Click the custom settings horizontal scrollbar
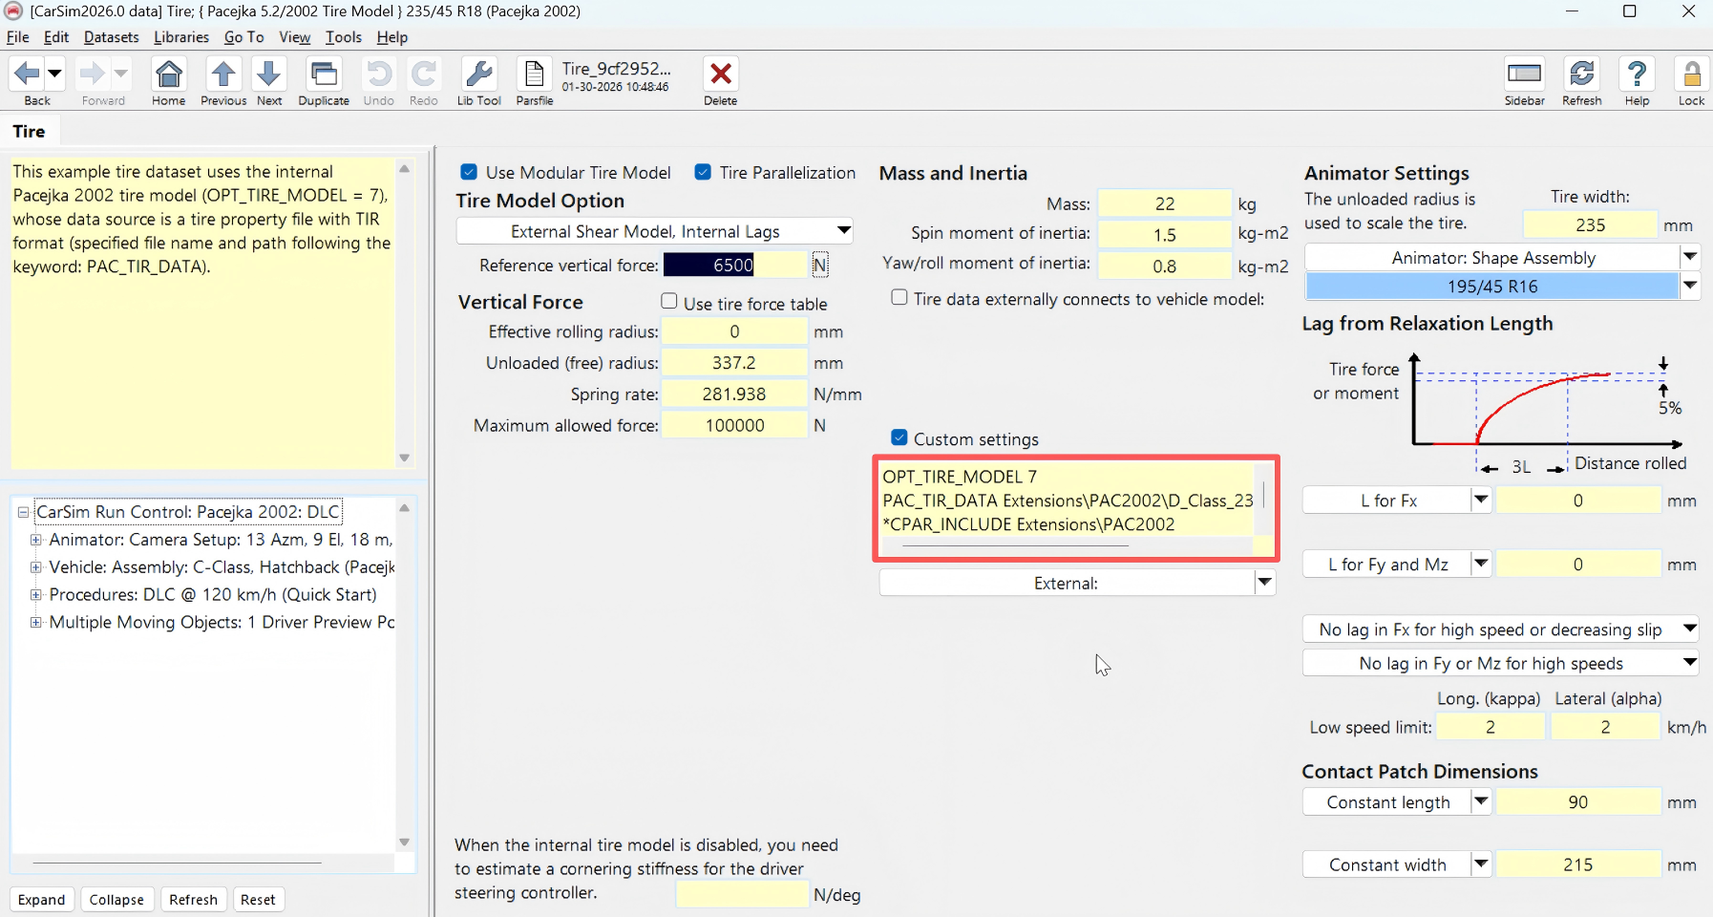Viewport: 1713px width, 917px height. (1015, 545)
